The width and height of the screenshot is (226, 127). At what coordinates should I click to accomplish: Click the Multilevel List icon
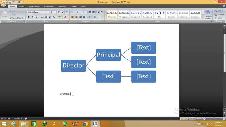84,12
